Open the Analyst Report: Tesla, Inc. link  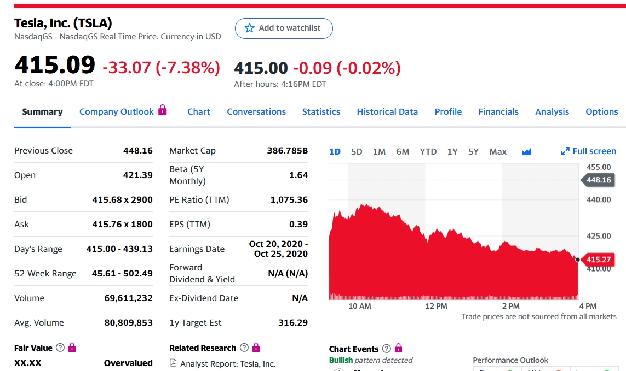coord(228,364)
